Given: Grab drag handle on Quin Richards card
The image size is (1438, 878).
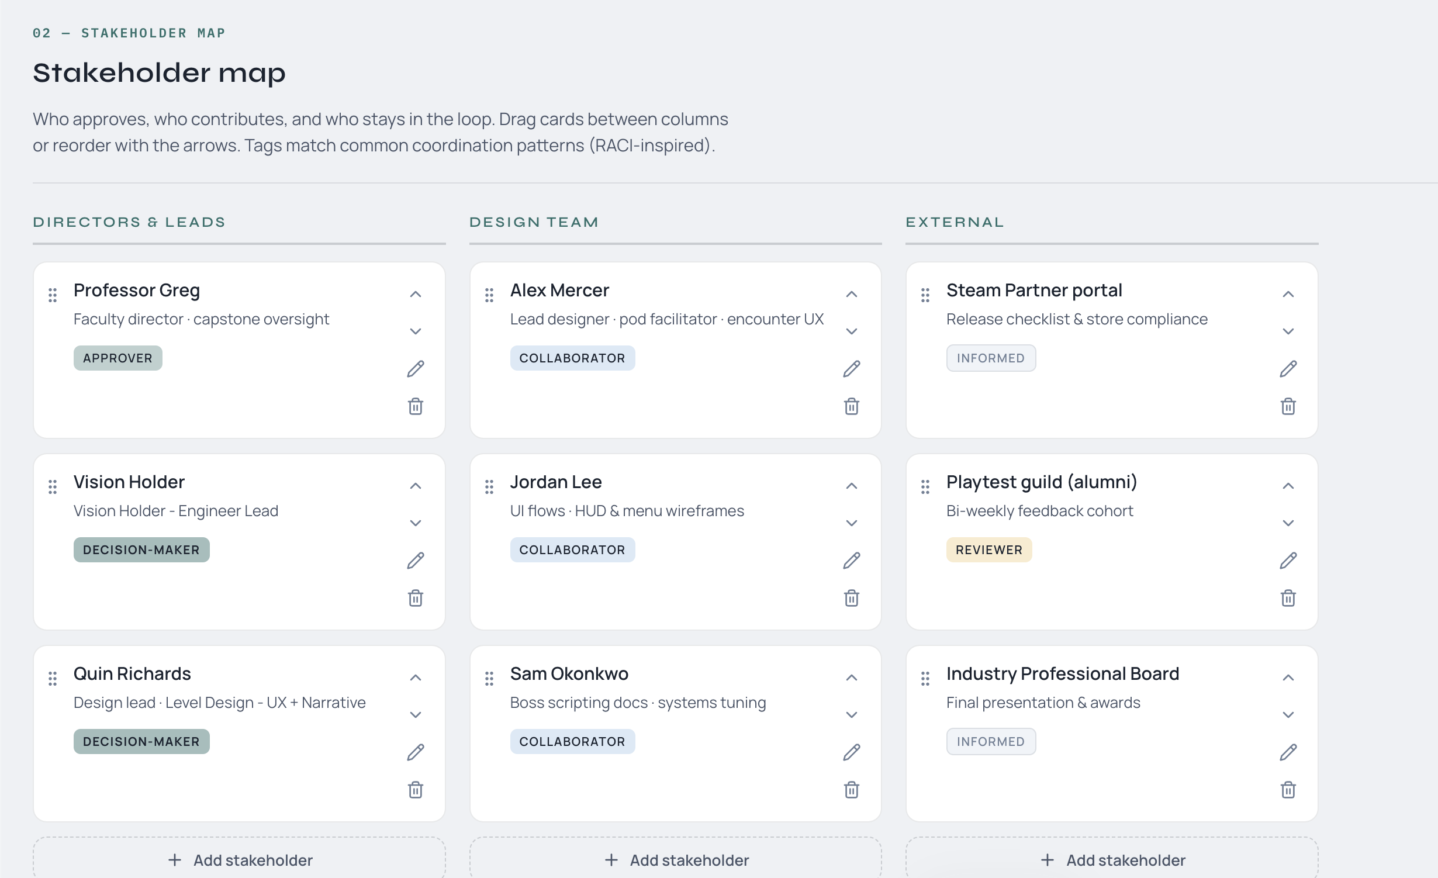Looking at the screenshot, I should coord(53,678).
